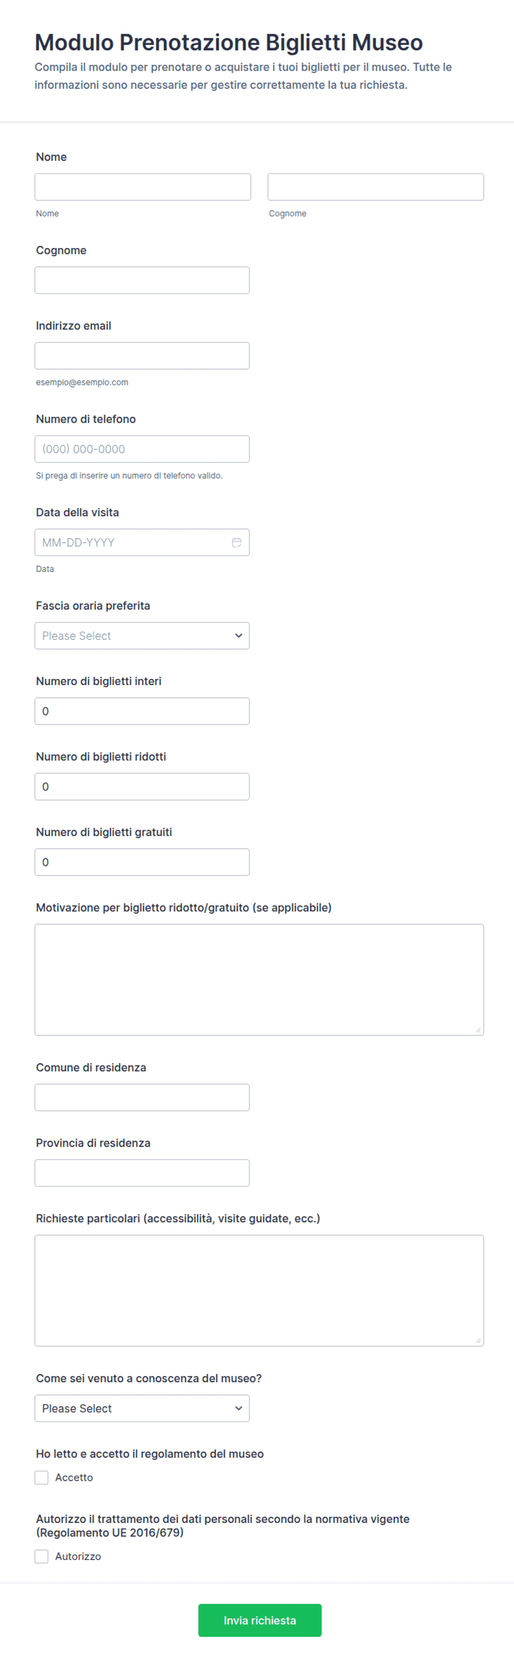This screenshot has height=1664, width=514.
Task: Select the Numero di telefono field
Action: click(142, 449)
